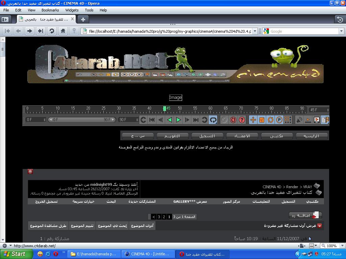This screenshot has height=259, width=346.
Task: Click the red question mark icon
Action: (242, 120)
